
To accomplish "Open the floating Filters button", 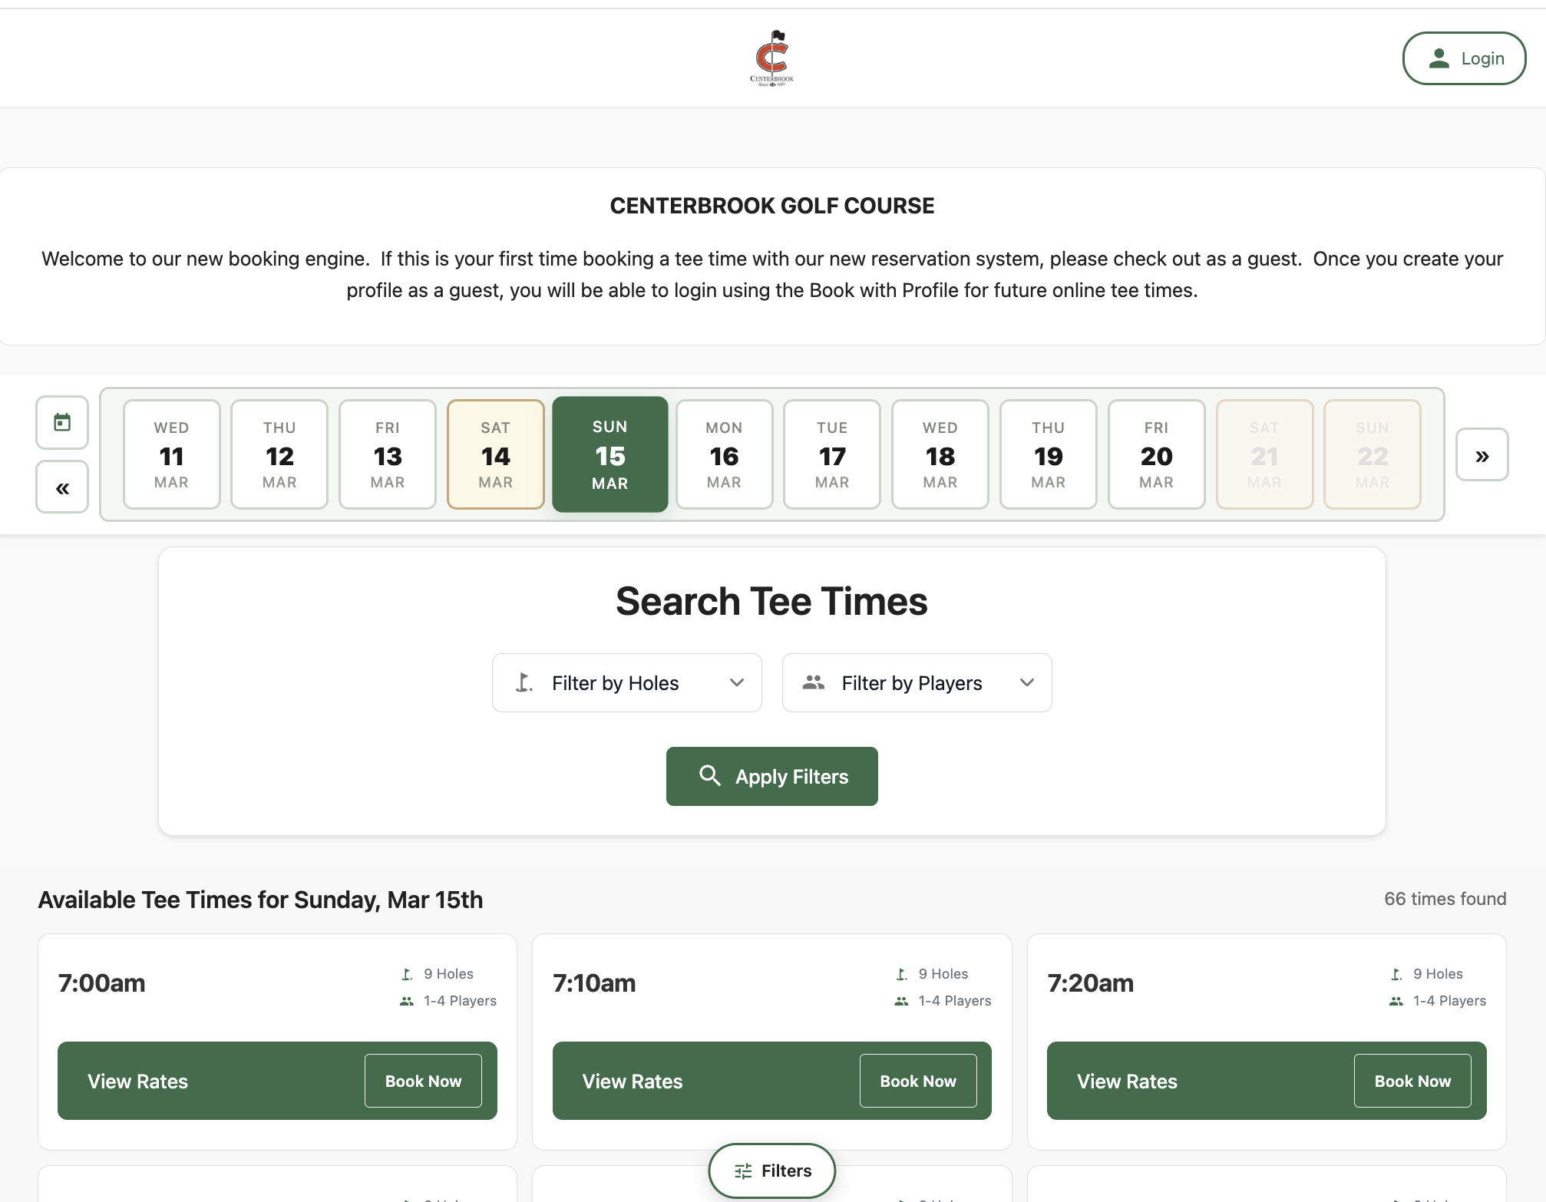I will pyautogui.click(x=771, y=1171).
